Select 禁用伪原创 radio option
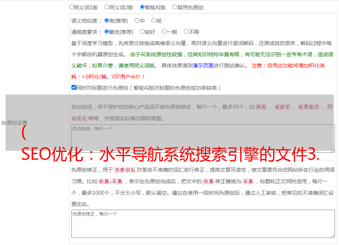 pyautogui.click(x=175, y=7)
